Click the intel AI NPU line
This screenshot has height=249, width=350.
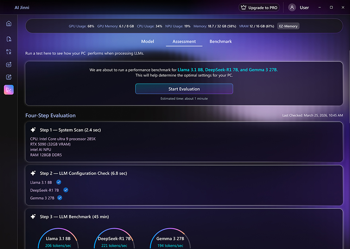tap(40, 149)
